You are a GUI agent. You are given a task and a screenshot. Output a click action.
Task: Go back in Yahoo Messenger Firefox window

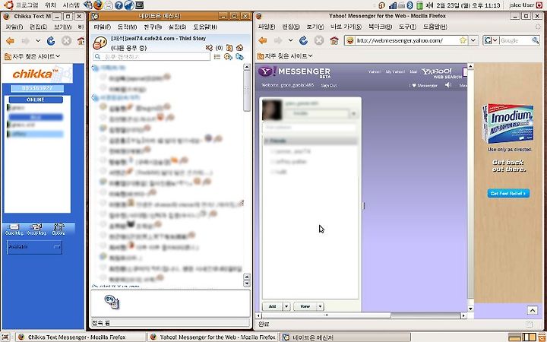coord(263,40)
